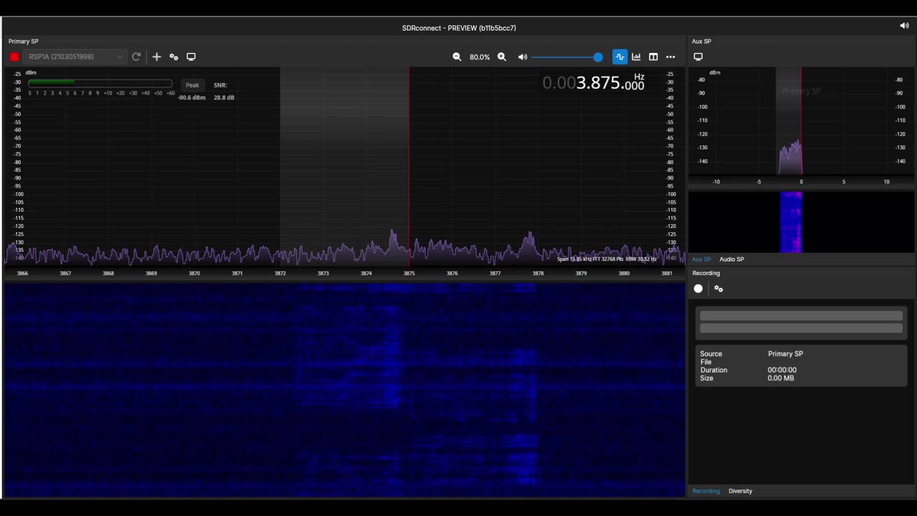Click the -90.6 dBm peak reading

pyautogui.click(x=191, y=97)
